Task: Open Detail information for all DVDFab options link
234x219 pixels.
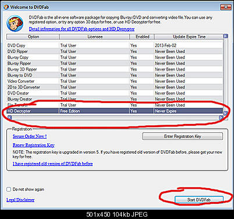Action: [81, 29]
